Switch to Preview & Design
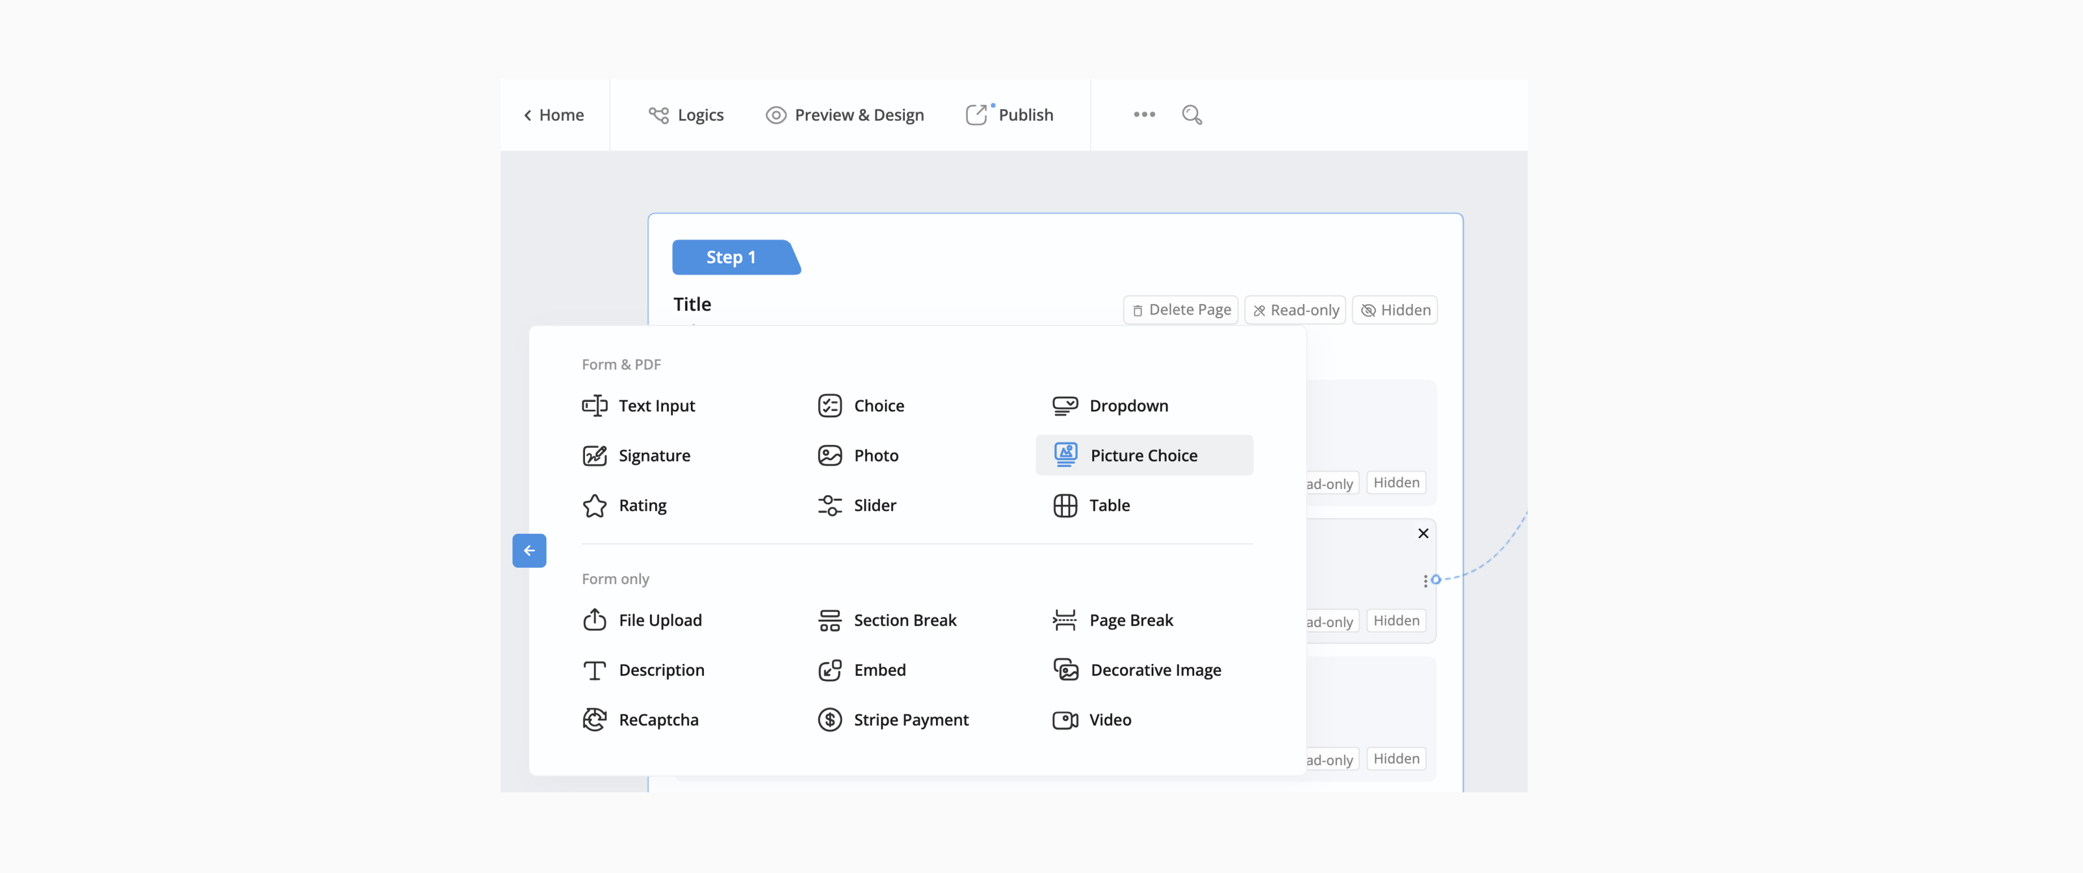 (x=844, y=115)
